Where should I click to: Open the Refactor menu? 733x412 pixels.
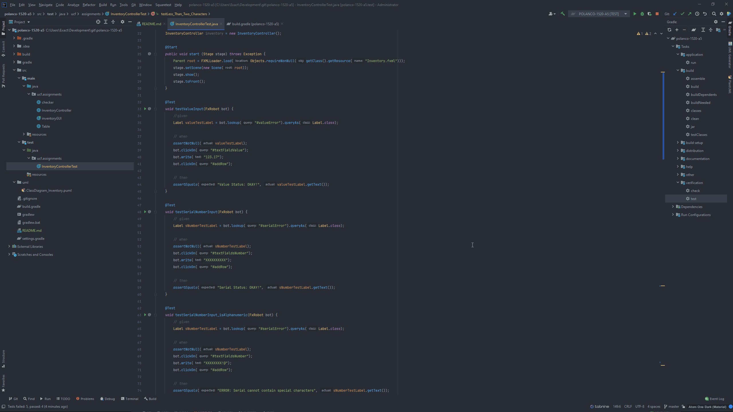tap(89, 5)
